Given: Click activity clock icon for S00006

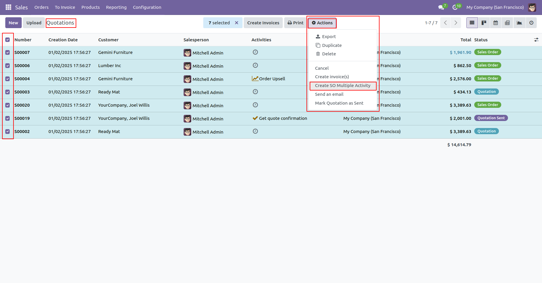Looking at the screenshot, I should click(x=255, y=65).
